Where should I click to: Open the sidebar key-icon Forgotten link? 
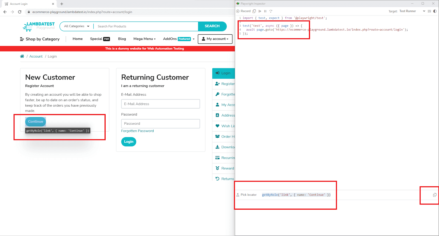[224, 94]
